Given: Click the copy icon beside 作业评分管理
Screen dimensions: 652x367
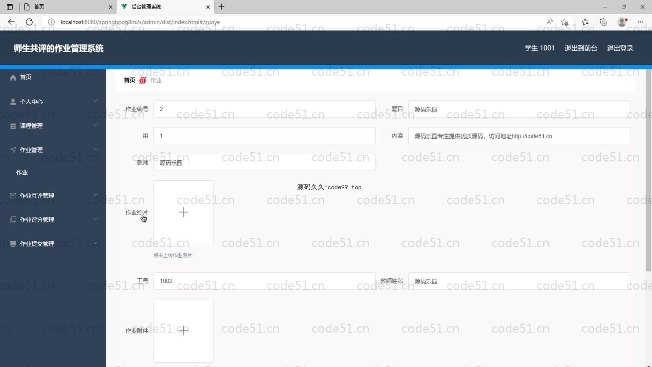Looking at the screenshot, I should [13, 220].
